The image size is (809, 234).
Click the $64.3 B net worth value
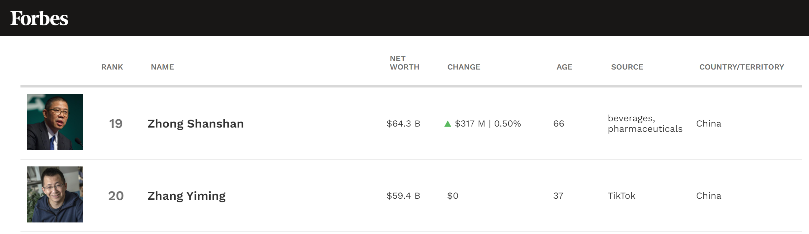tap(403, 124)
